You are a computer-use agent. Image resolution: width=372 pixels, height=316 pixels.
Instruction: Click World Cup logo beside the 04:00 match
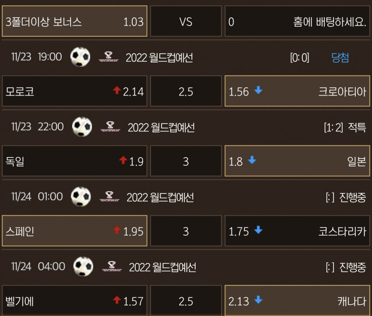112,267
